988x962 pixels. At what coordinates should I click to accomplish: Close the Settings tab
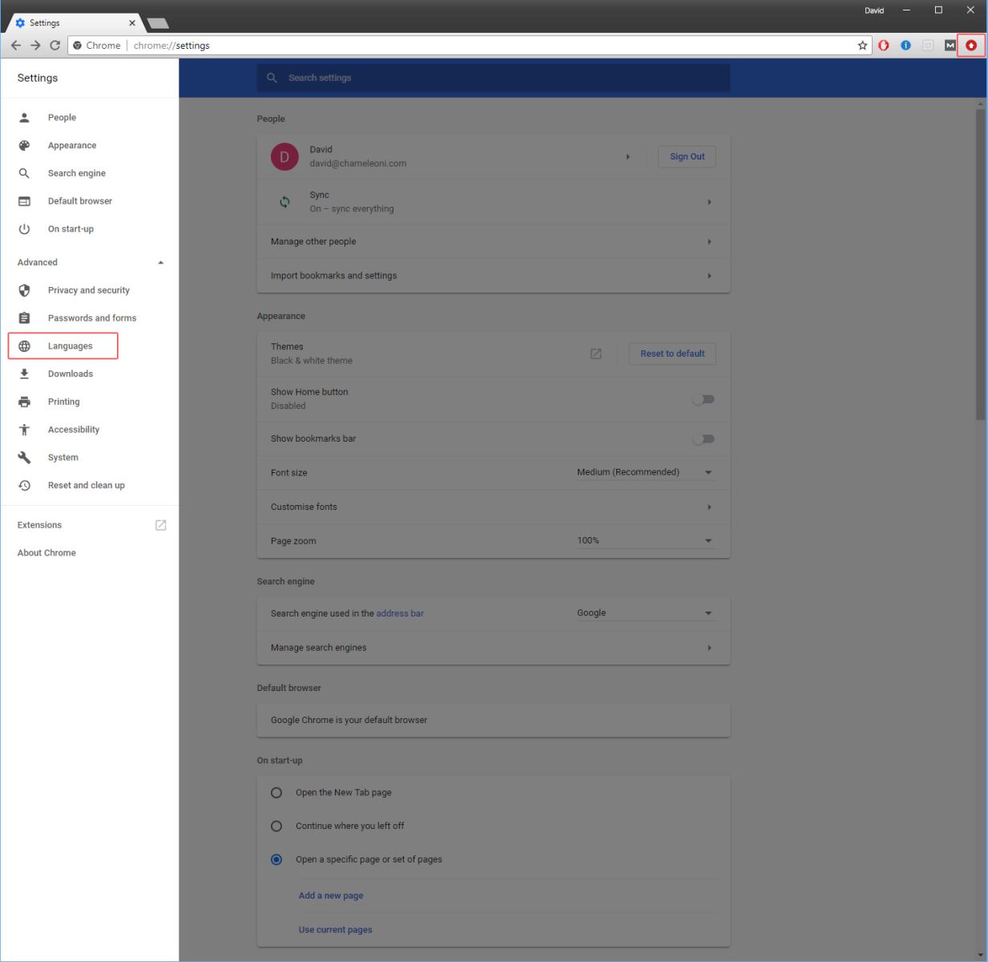(132, 23)
